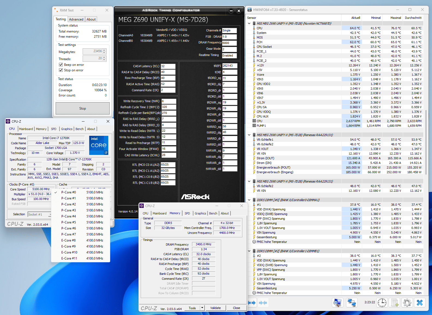The width and height of the screenshot is (432, 315).
Task: Collapse DDR5 DIMM [#0] sensor group
Action: point(249,200)
